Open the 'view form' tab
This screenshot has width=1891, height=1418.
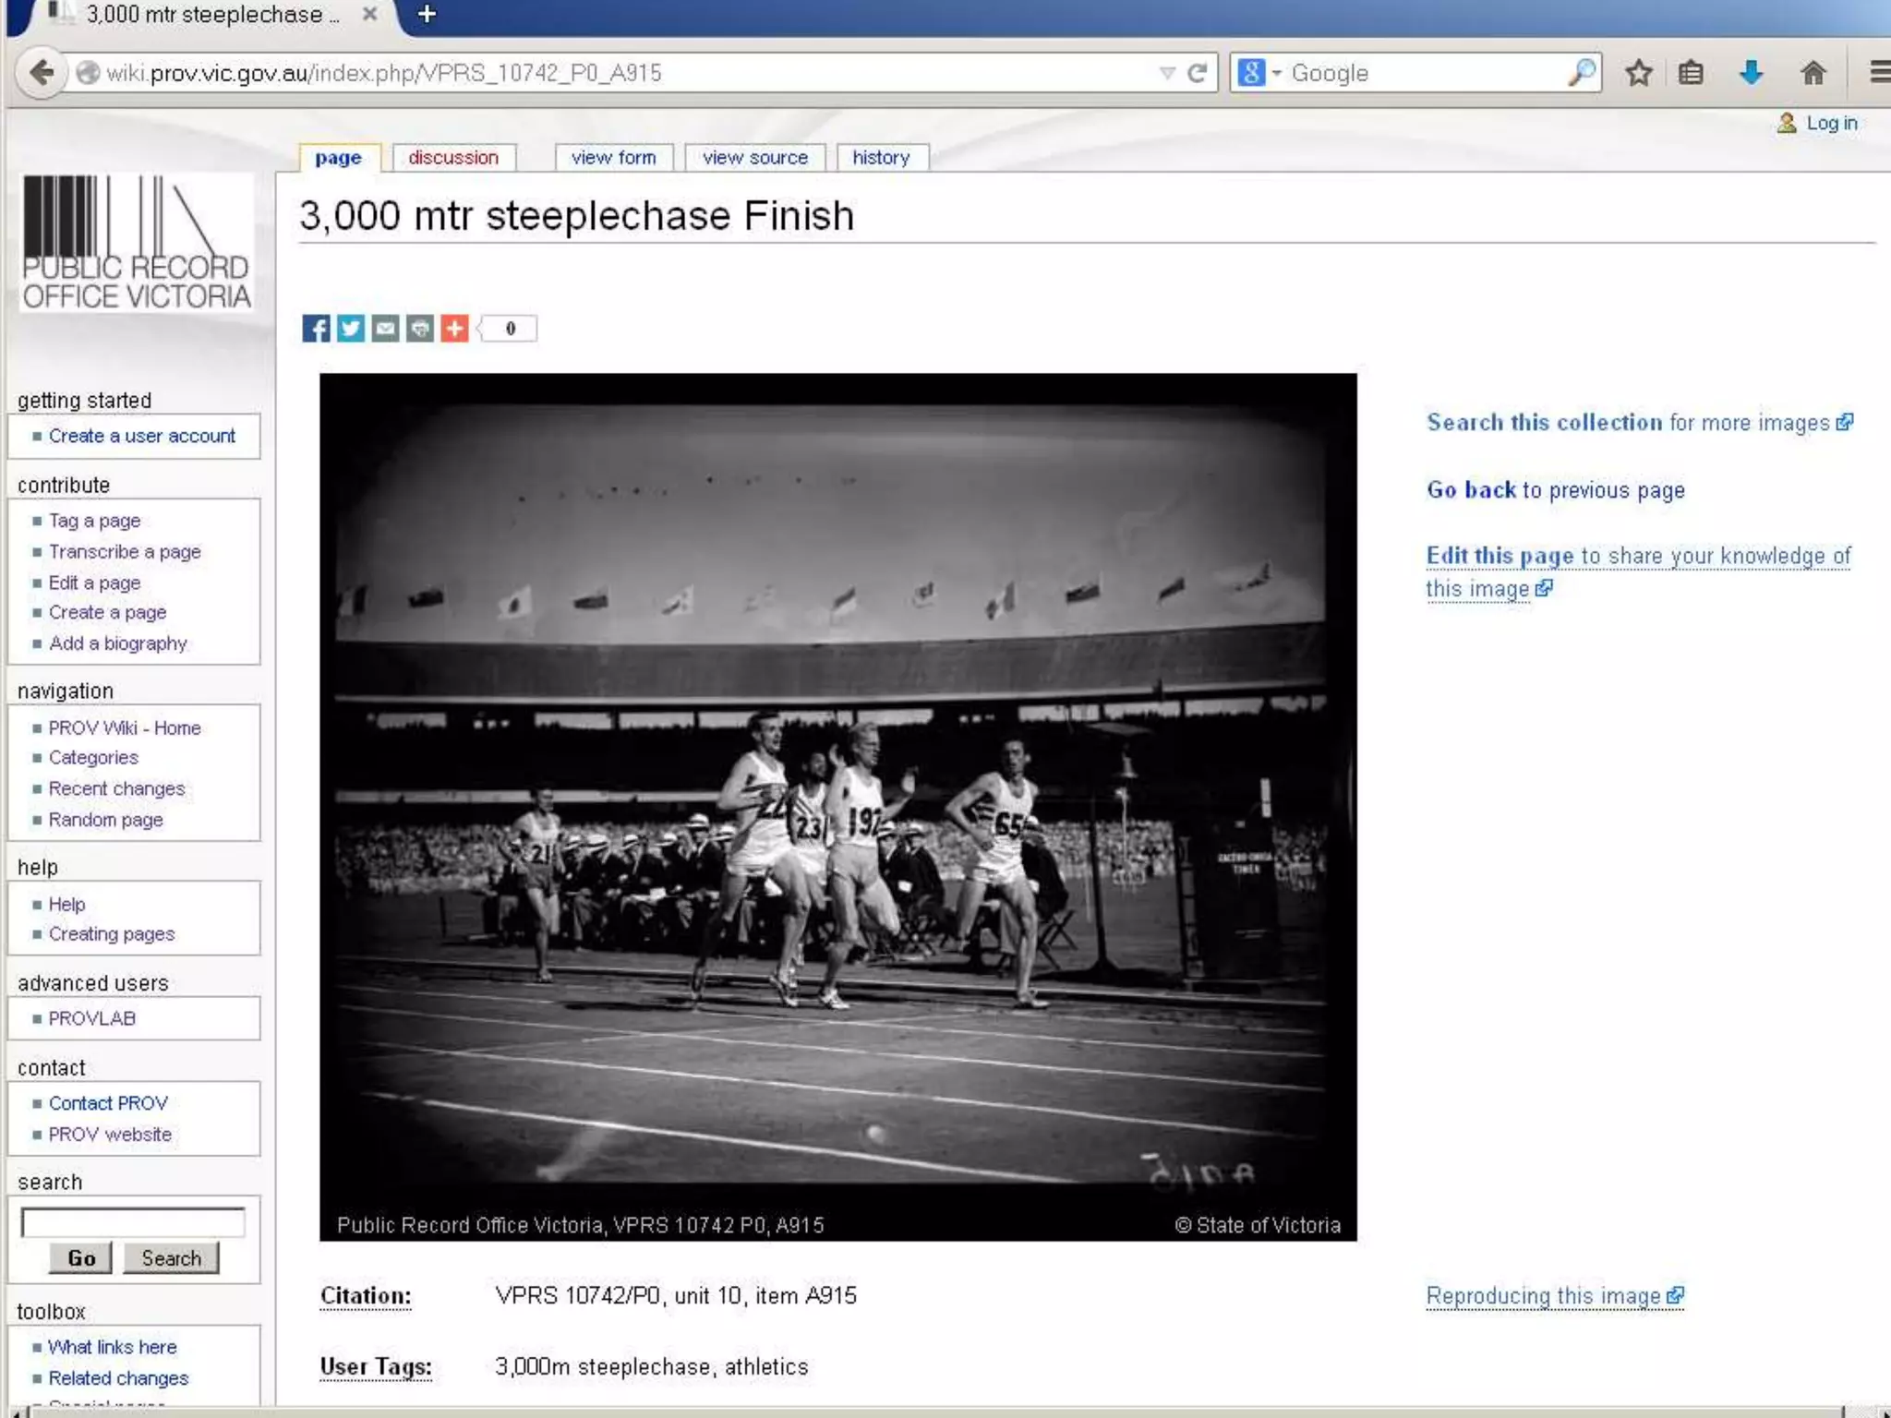pyautogui.click(x=613, y=158)
